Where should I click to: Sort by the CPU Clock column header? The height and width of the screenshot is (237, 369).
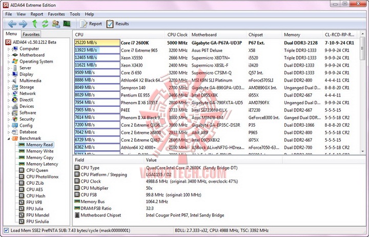177,35
